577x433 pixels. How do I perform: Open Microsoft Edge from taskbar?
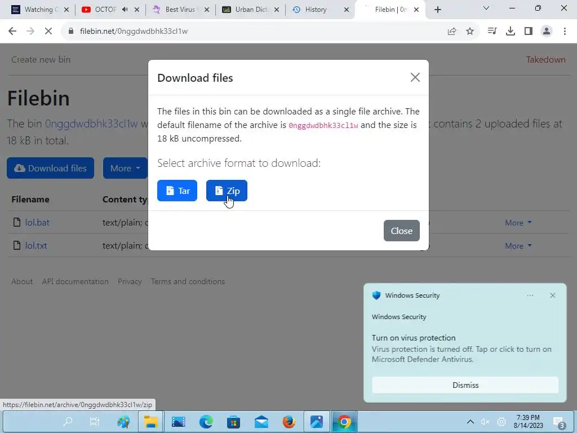pos(206,422)
